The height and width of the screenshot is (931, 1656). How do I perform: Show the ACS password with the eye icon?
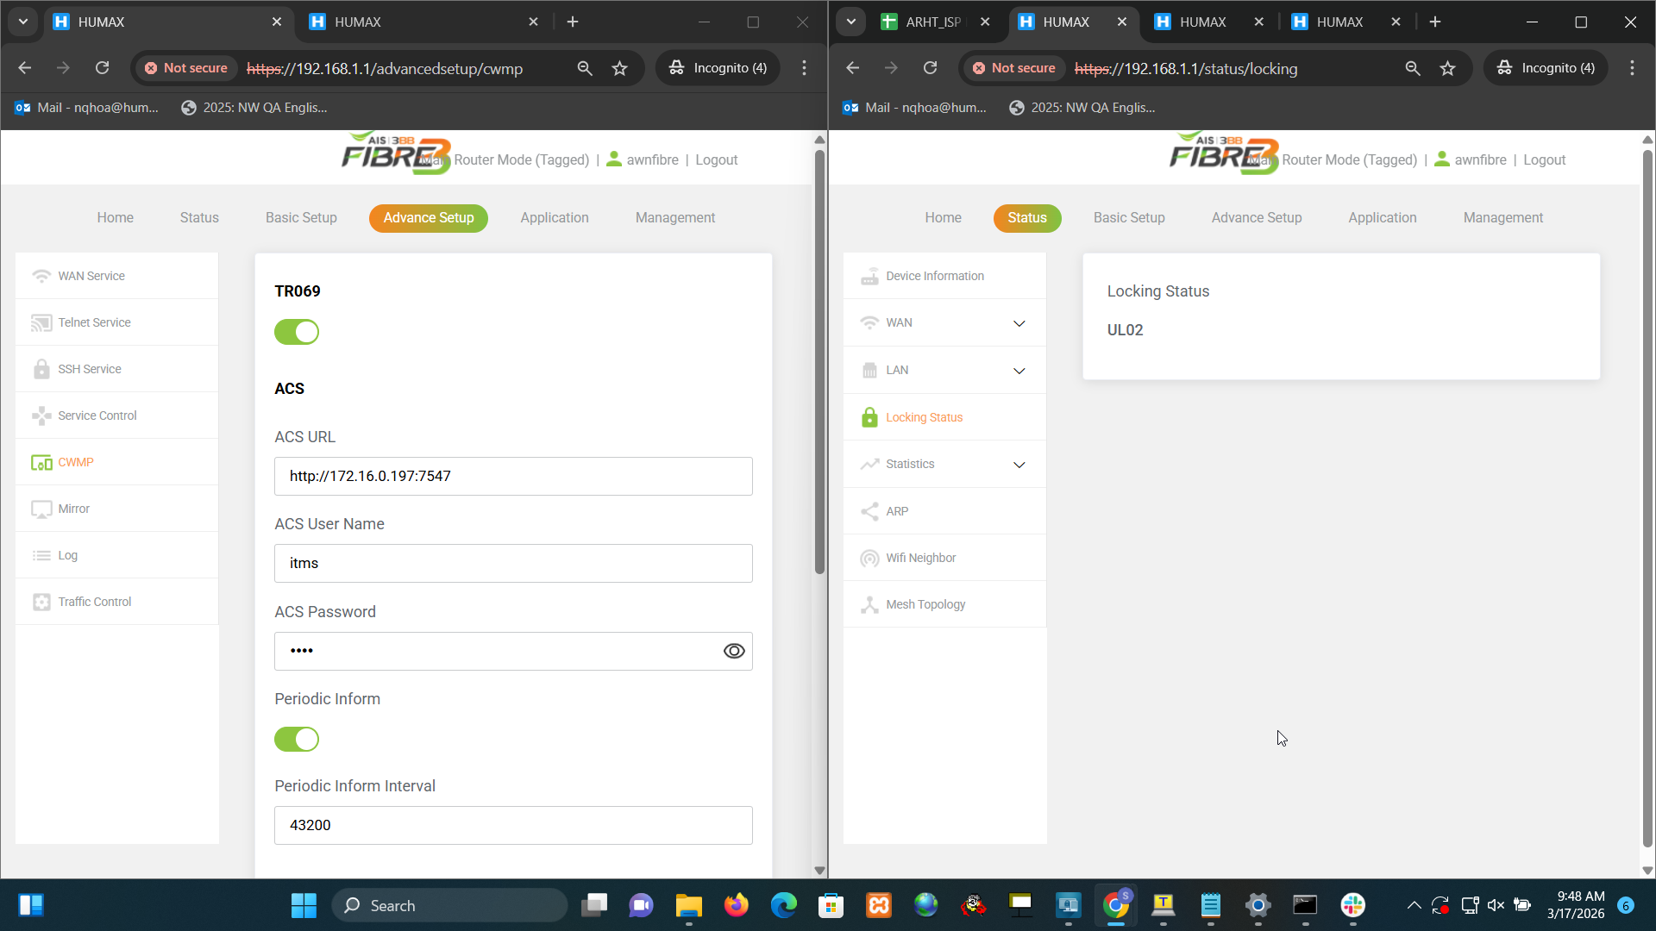pyautogui.click(x=734, y=652)
